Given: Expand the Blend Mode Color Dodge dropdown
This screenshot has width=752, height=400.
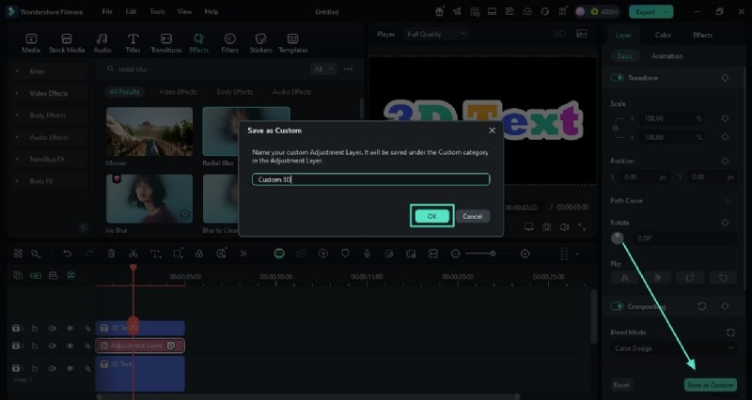Looking at the screenshot, I should [x=671, y=348].
